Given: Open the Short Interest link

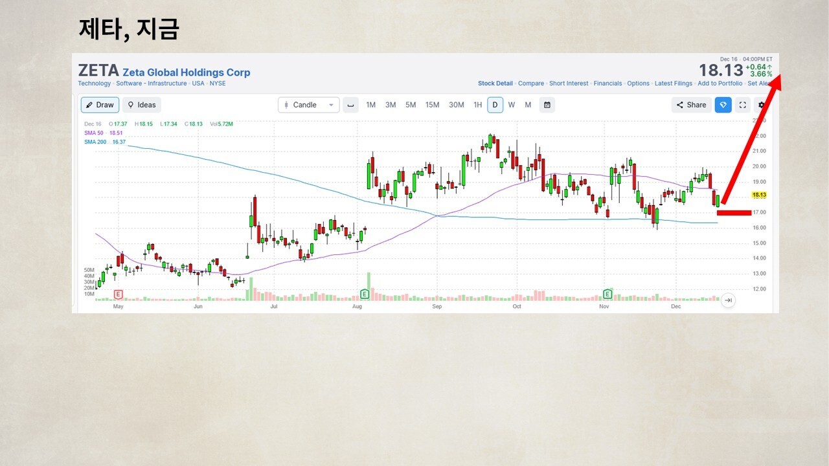Looking at the screenshot, I should [569, 83].
